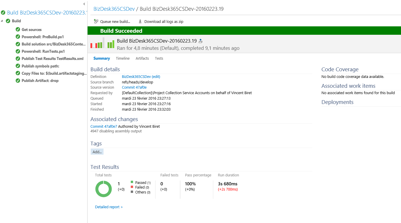
Task: Click Queue new build... button
Action: click(112, 21)
